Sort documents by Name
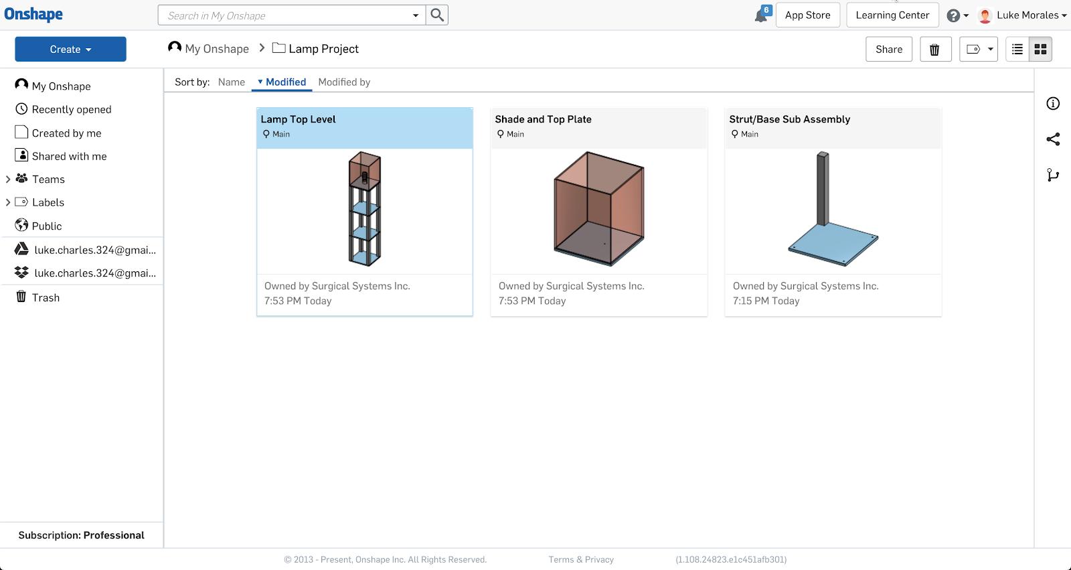The image size is (1071, 570). [x=232, y=82]
